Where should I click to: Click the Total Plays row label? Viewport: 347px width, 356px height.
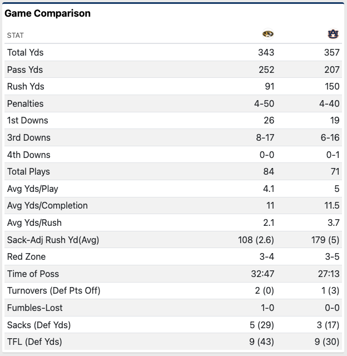[x=28, y=171]
